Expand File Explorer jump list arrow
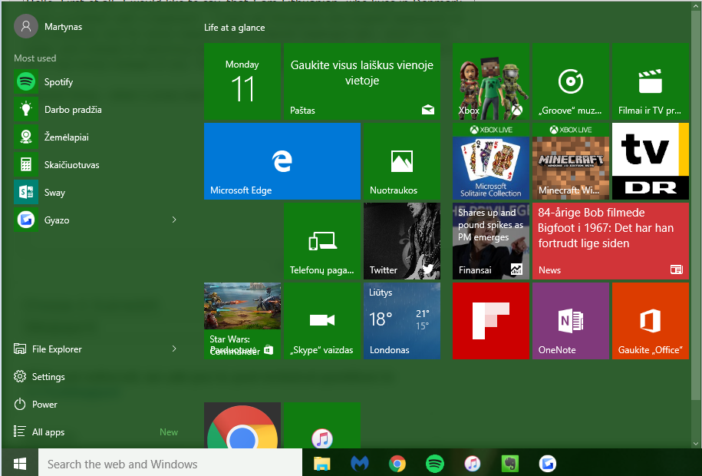 (174, 349)
